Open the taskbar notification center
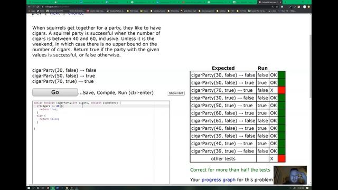 tap(307, 188)
